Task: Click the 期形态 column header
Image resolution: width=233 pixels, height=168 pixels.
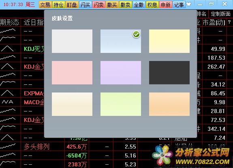Action: 10,23
